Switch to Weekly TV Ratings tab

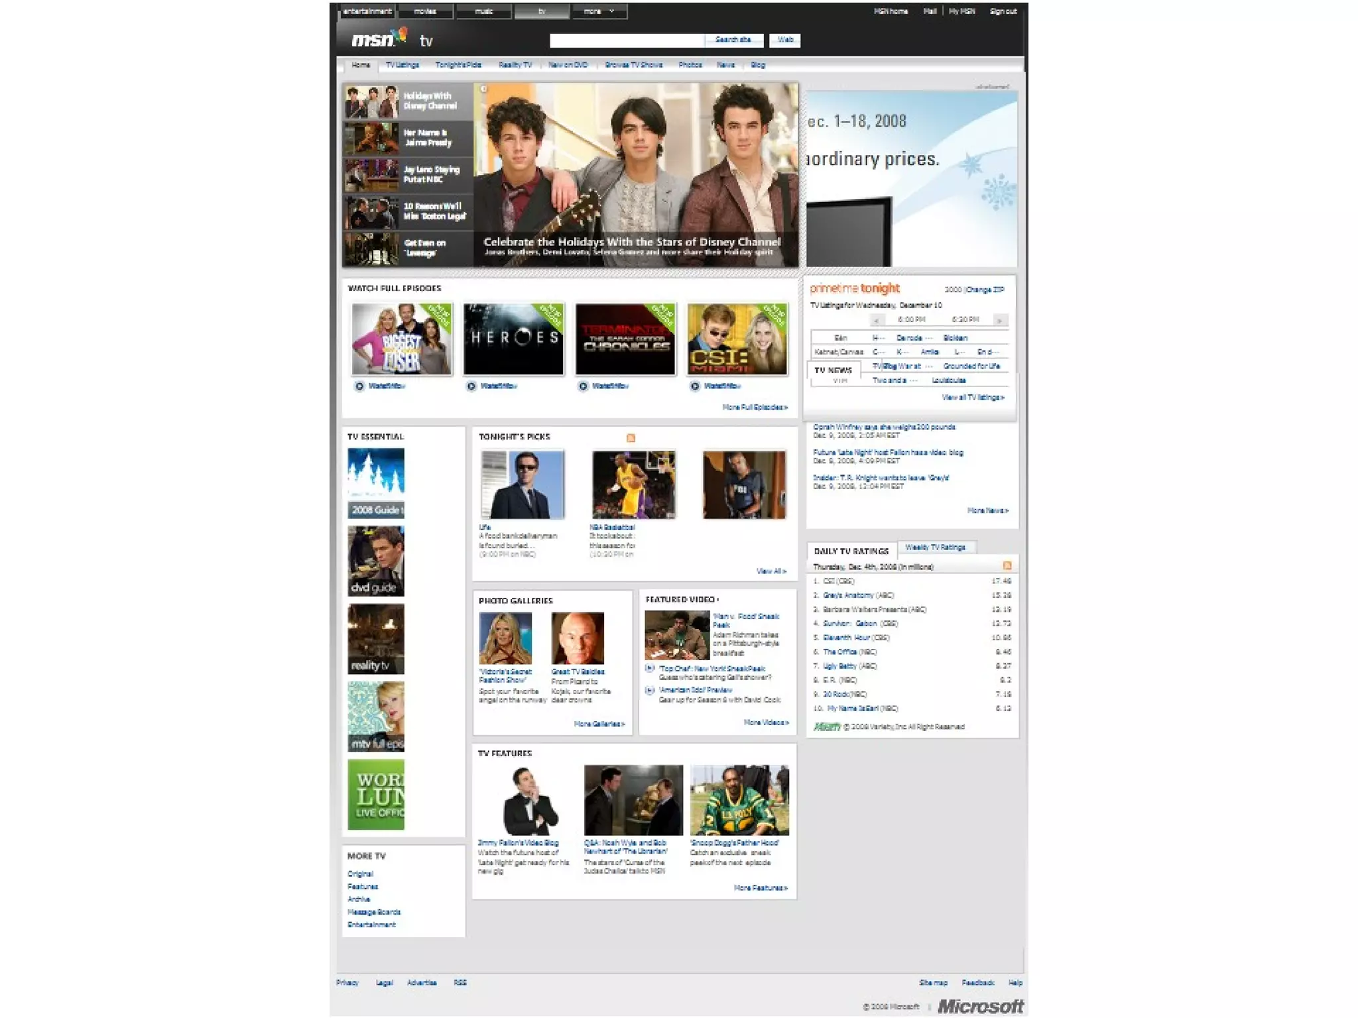[x=935, y=547]
